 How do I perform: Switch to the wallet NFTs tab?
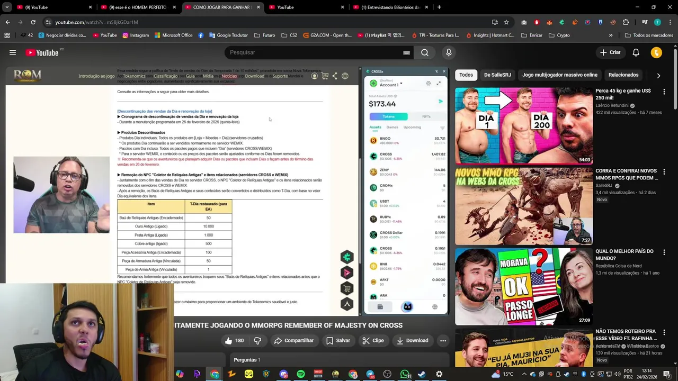click(426, 116)
